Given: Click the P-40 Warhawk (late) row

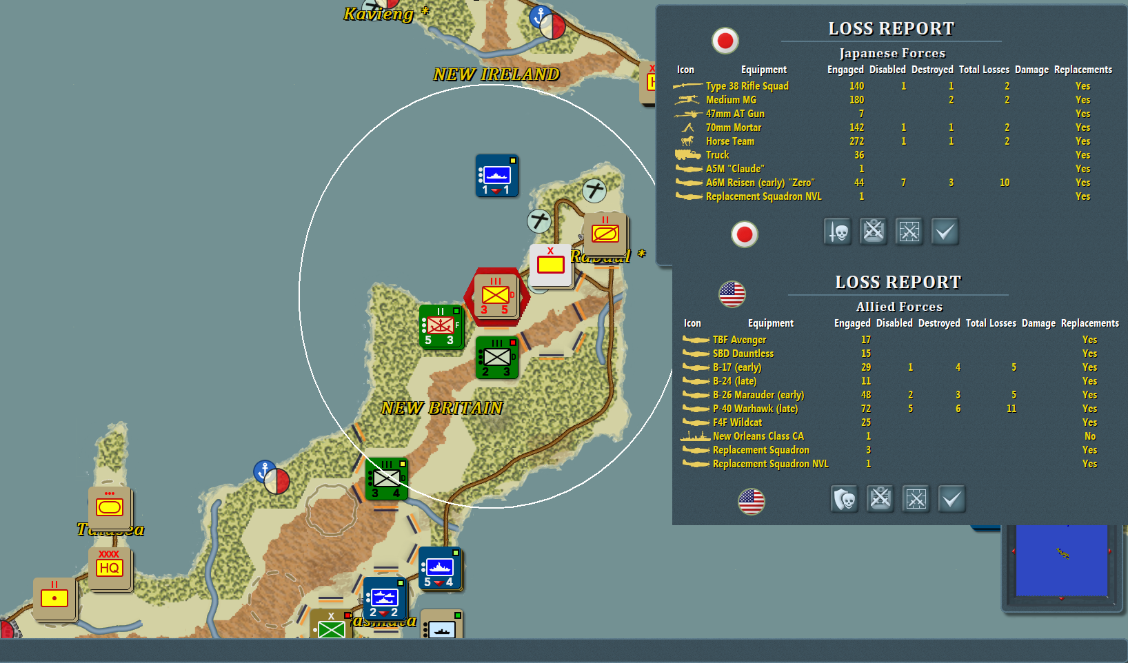Looking at the screenshot, I should click(x=900, y=409).
